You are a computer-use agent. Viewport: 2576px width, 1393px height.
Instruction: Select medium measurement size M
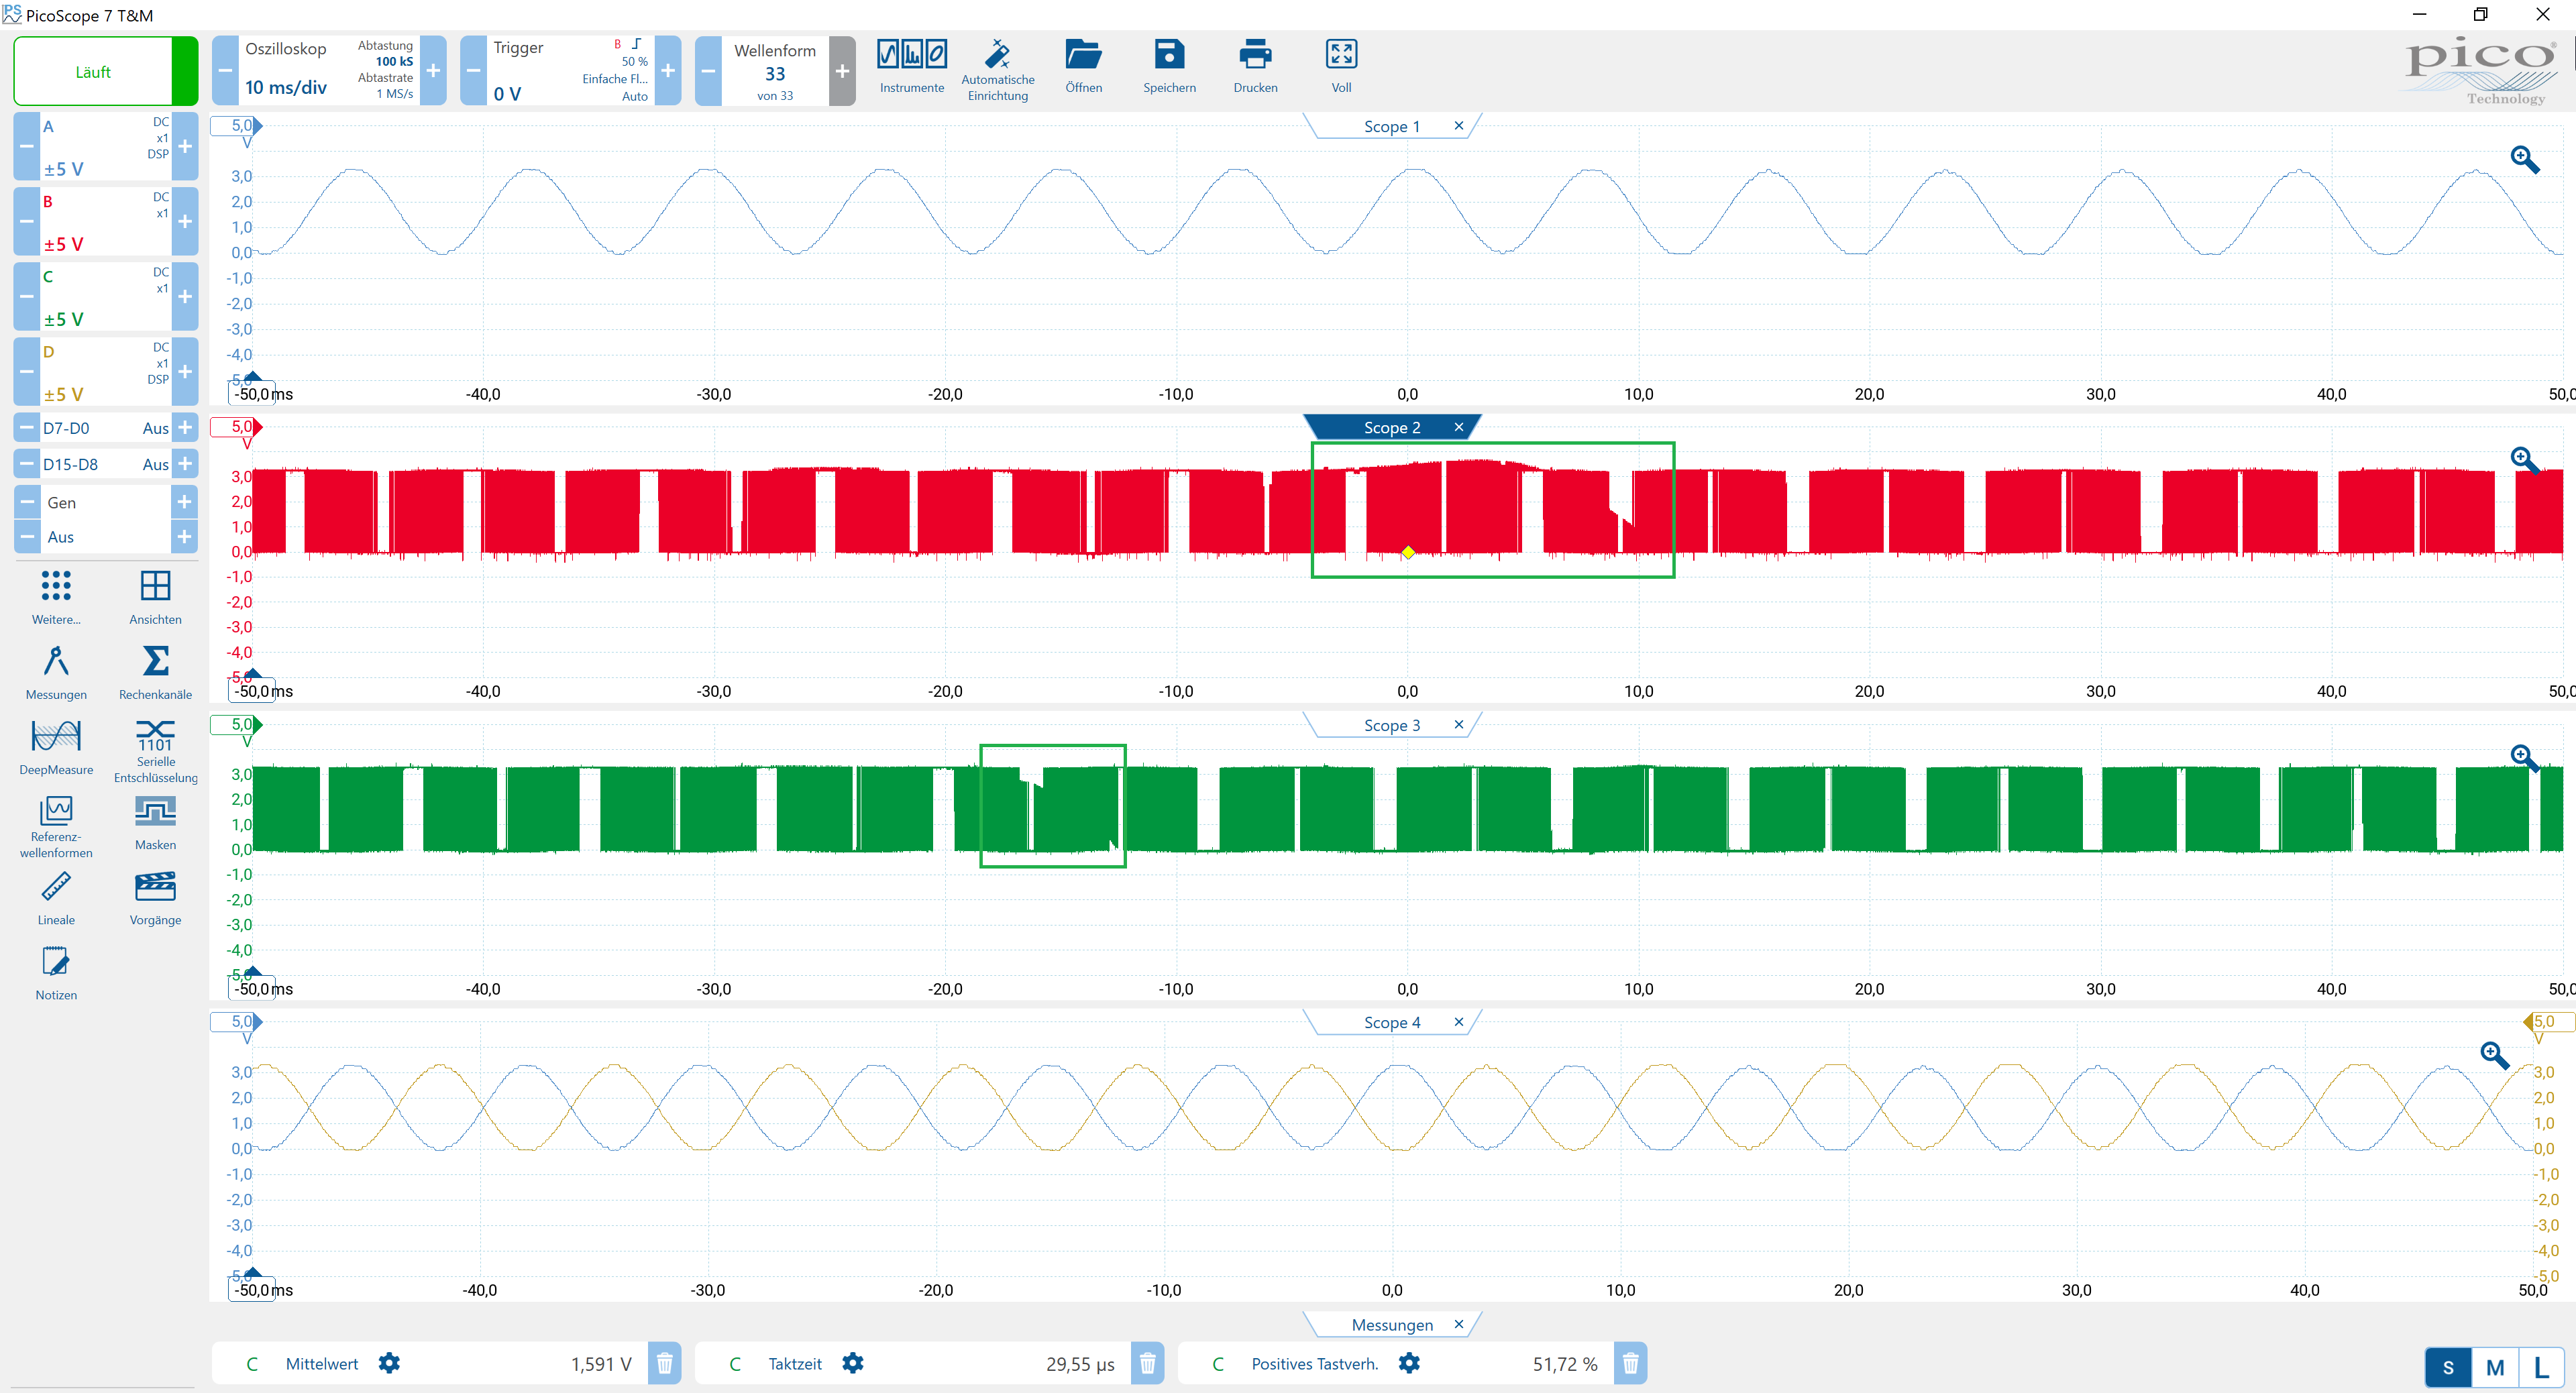click(2494, 1367)
